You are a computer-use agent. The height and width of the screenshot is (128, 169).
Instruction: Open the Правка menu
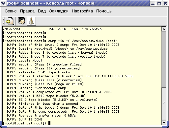(x=27, y=11)
